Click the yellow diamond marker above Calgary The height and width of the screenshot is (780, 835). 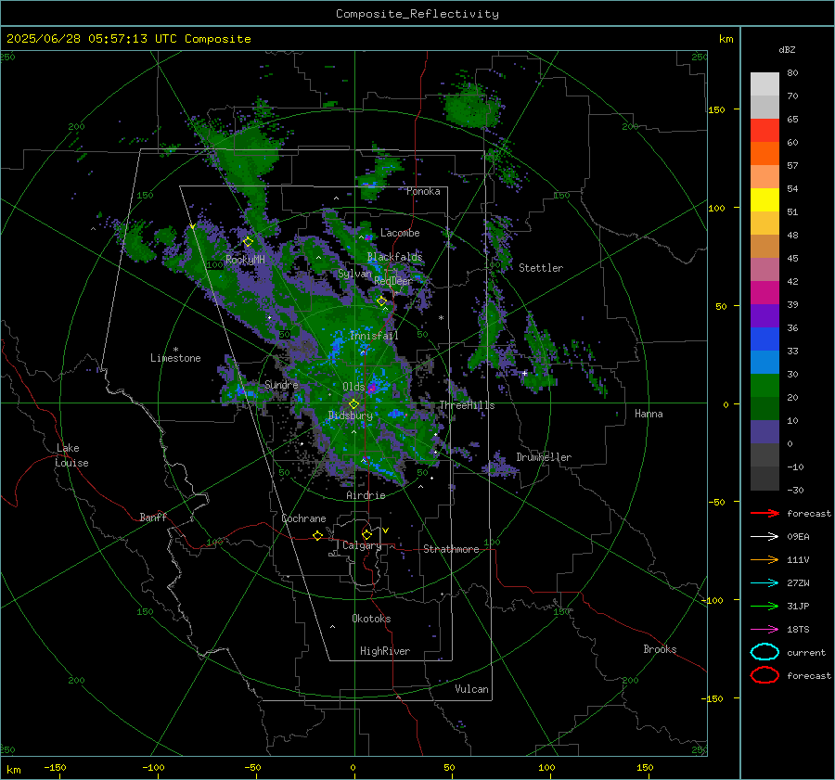coord(366,534)
